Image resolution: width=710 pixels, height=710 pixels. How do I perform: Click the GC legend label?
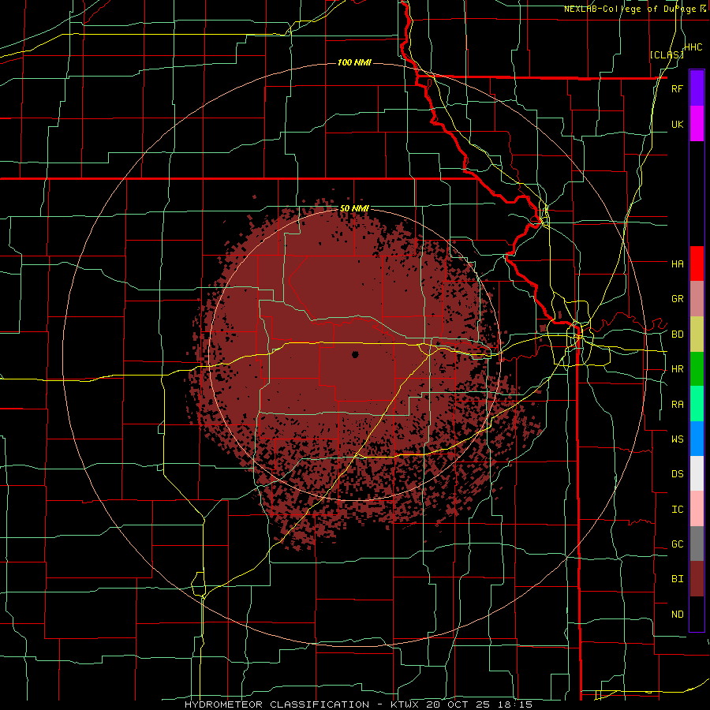[677, 544]
